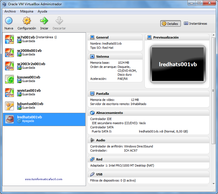Viewport: 218px width, 194px height.
Task: Click the 1024 MB memory value
Action: point(123,63)
